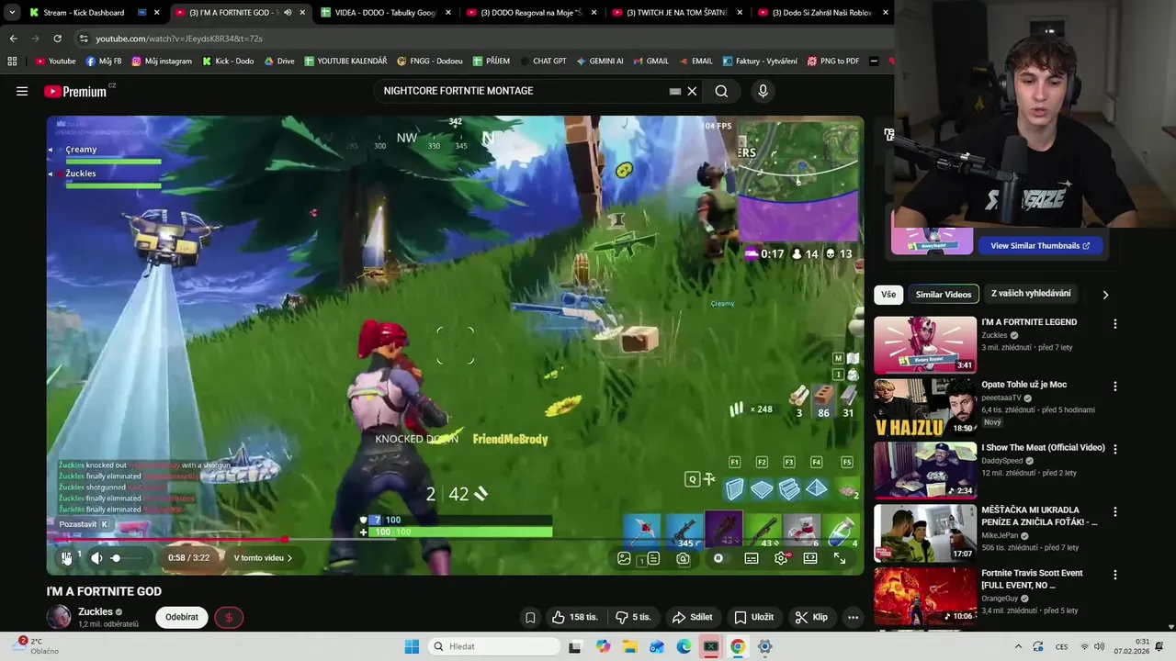Viewport: 1176px width, 661px height.
Task: Select the 'Z vašich vyhledávání' chip
Action: point(1031,294)
